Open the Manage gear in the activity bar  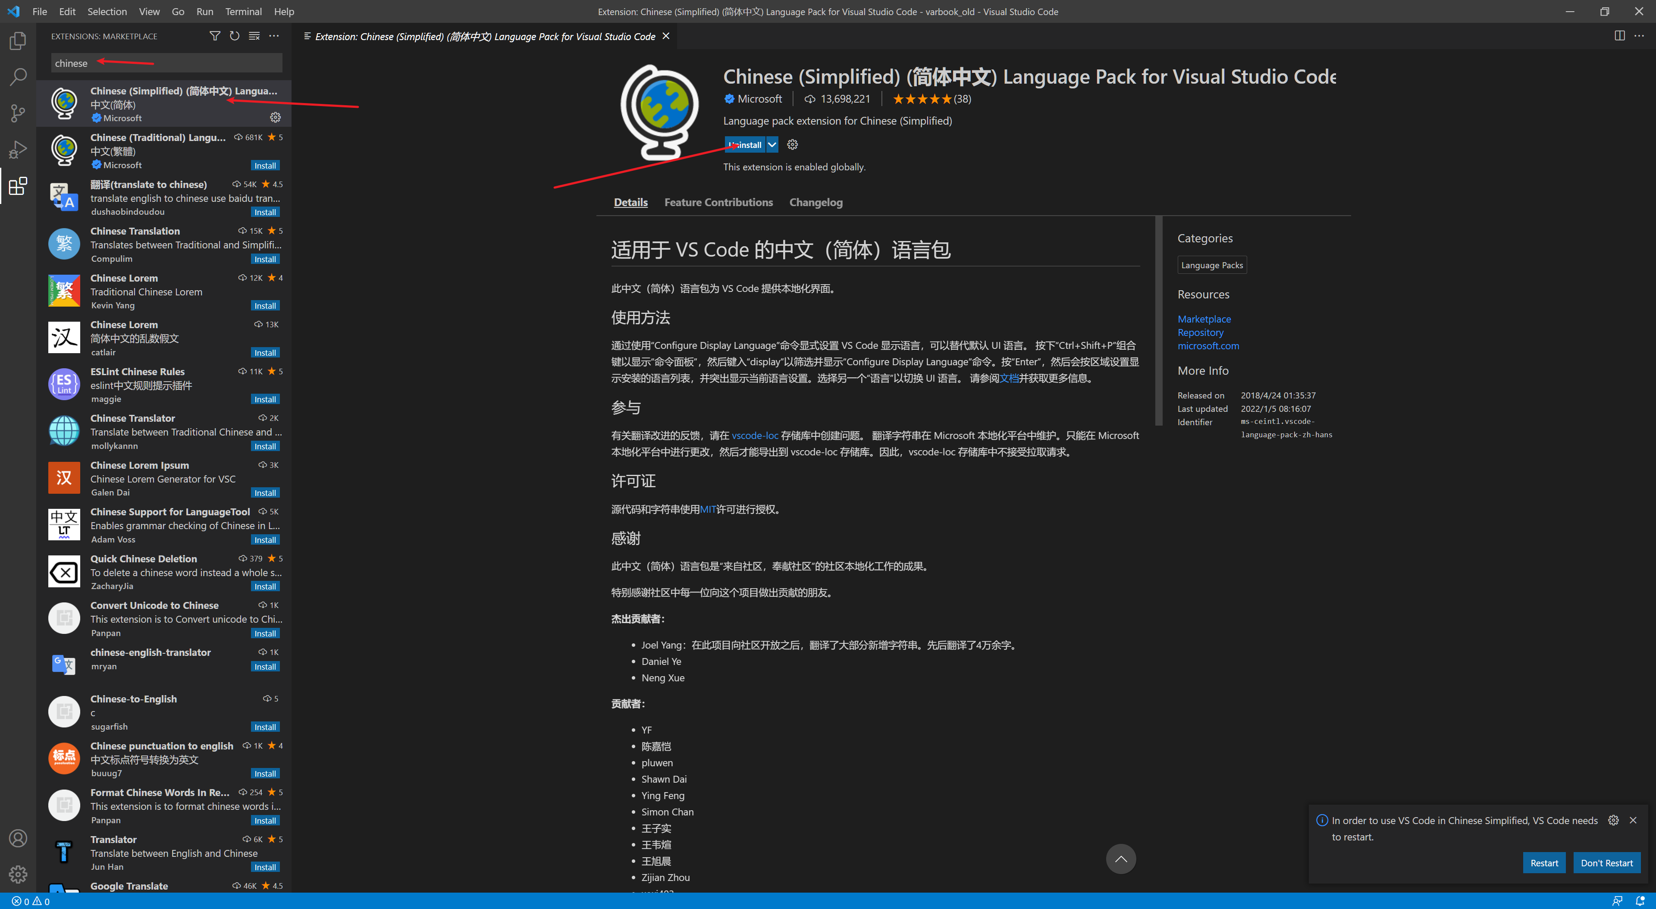18,874
